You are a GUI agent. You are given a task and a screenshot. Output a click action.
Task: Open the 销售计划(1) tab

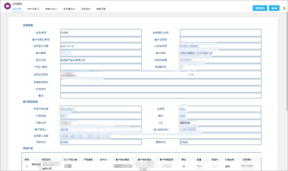pos(51,9)
